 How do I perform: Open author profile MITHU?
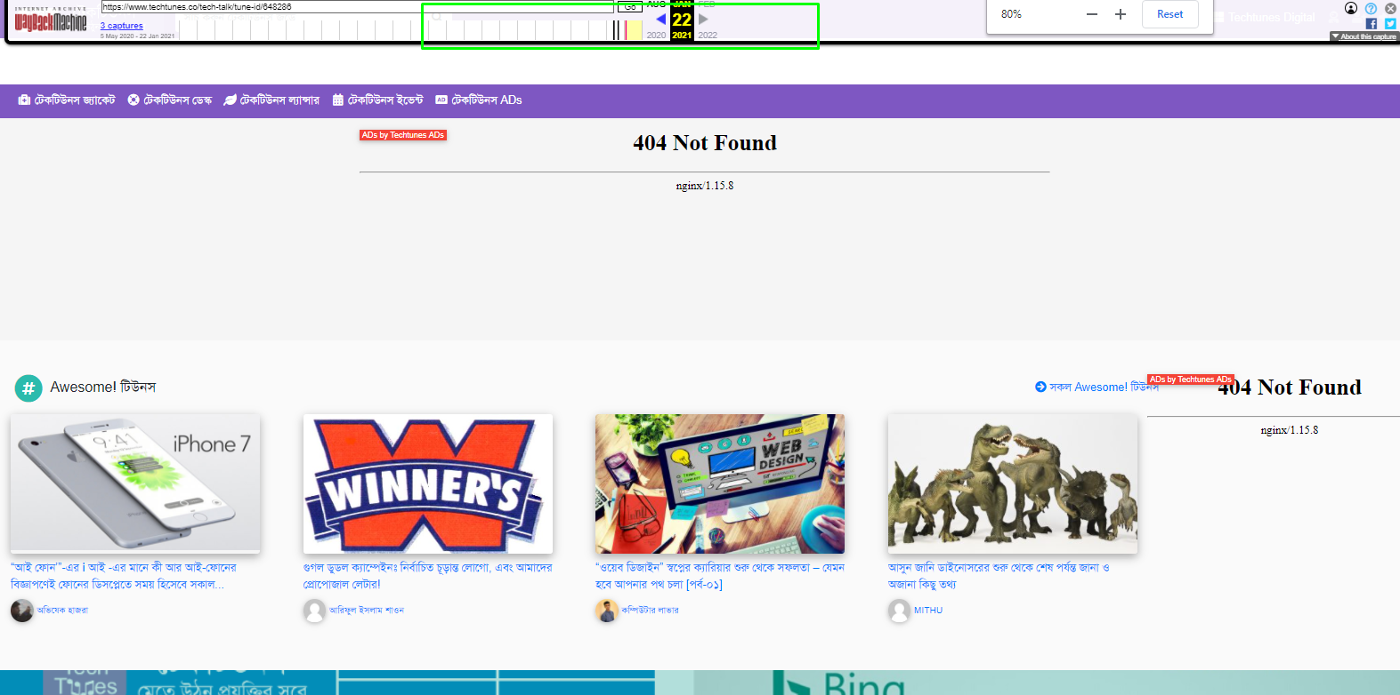tap(928, 611)
